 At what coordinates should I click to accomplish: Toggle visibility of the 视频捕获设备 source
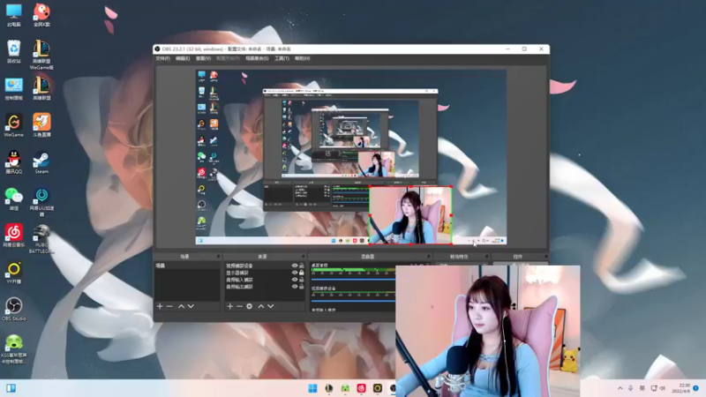coord(295,266)
